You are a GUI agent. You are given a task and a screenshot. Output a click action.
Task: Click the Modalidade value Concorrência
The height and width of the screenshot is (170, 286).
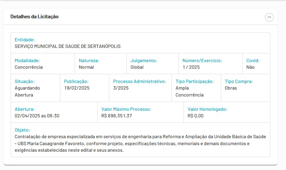pos(29,67)
